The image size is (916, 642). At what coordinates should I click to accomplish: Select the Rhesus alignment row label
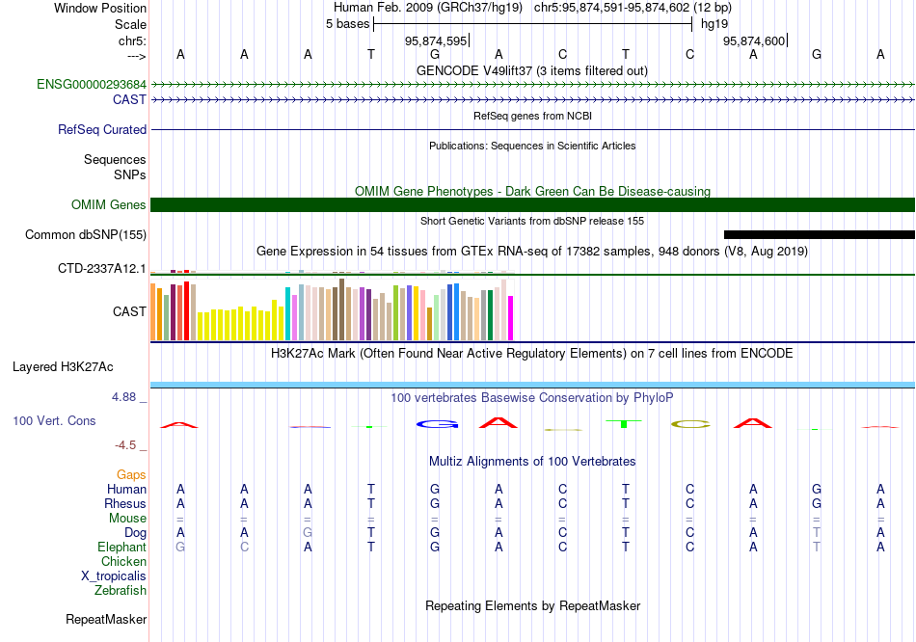pos(125,503)
